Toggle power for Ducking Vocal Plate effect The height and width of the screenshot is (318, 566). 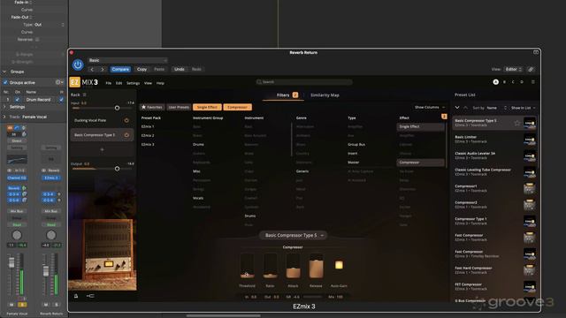[126, 120]
